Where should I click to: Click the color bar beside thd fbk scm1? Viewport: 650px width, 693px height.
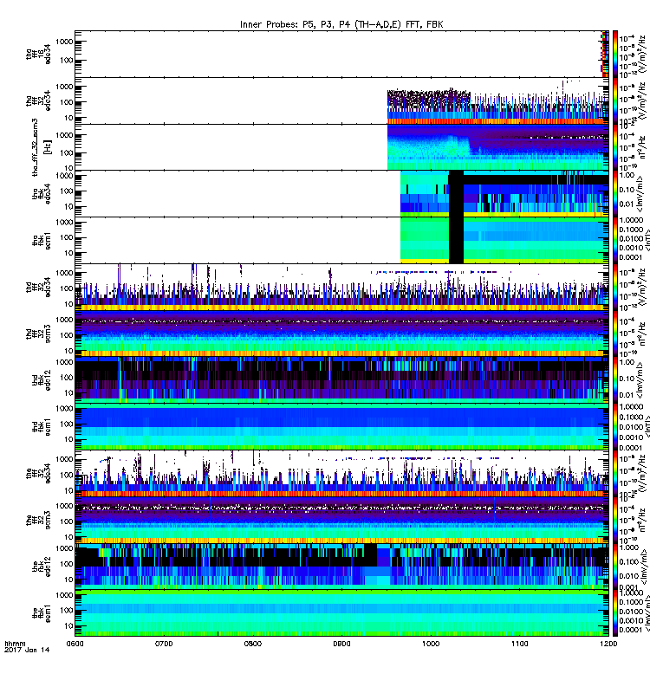[x=615, y=427]
